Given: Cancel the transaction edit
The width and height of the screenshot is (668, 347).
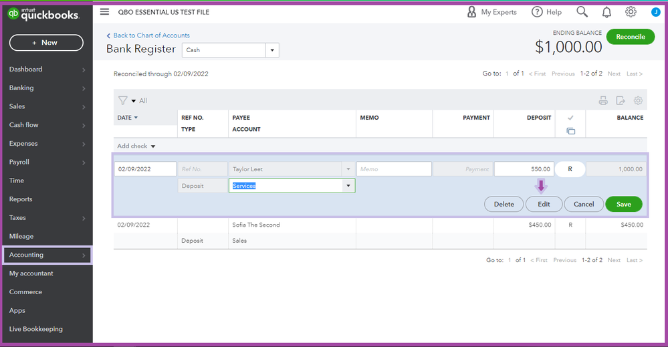Looking at the screenshot, I should pyautogui.click(x=584, y=205).
